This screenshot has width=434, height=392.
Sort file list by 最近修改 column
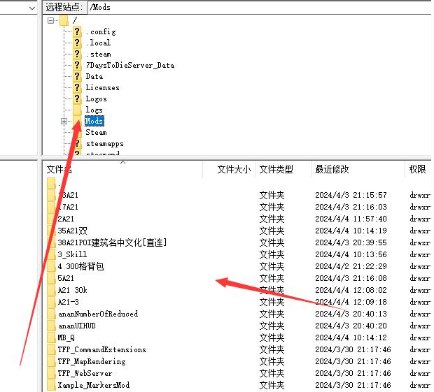pyautogui.click(x=332, y=169)
